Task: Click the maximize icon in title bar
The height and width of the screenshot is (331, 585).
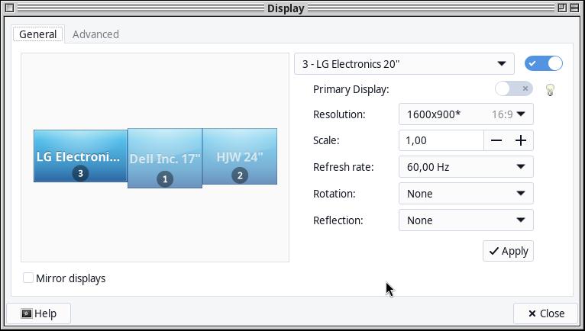Action: click(562, 8)
